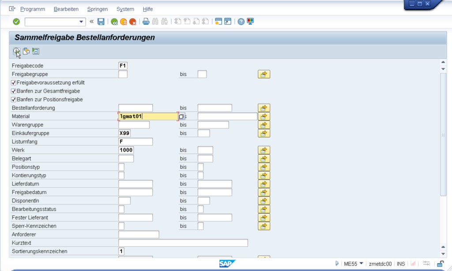Click the red Cancel icon
The image size is (452, 271).
click(132, 22)
